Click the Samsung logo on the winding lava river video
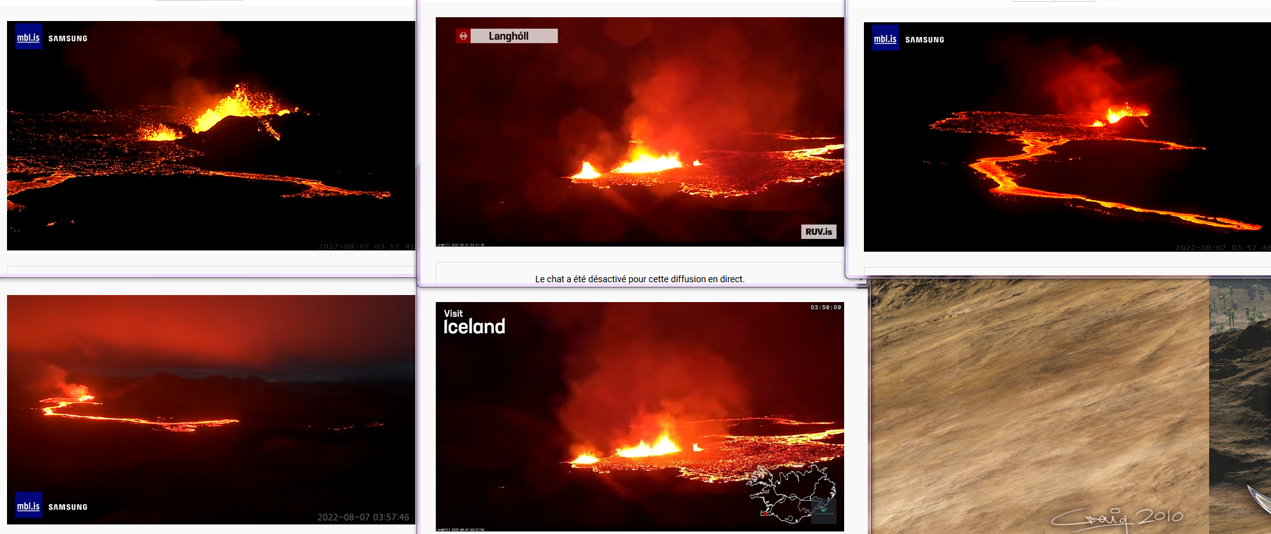The width and height of the screenshot is (1271, 534). pyautogui.click(x=925, y=40)
